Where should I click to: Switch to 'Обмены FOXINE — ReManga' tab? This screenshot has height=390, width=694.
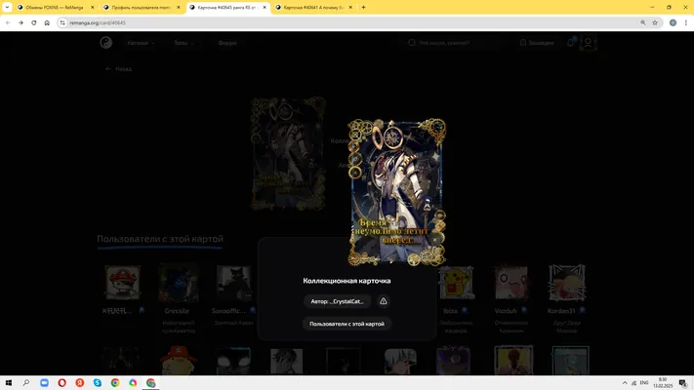click(54, 8)
